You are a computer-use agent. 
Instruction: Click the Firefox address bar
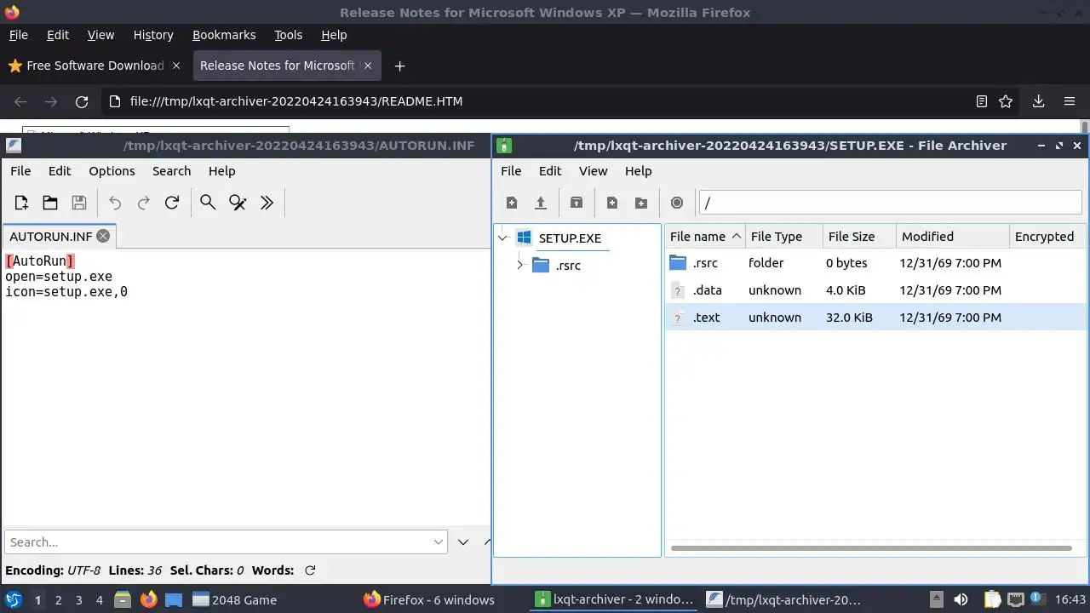(x=545, y=101)
